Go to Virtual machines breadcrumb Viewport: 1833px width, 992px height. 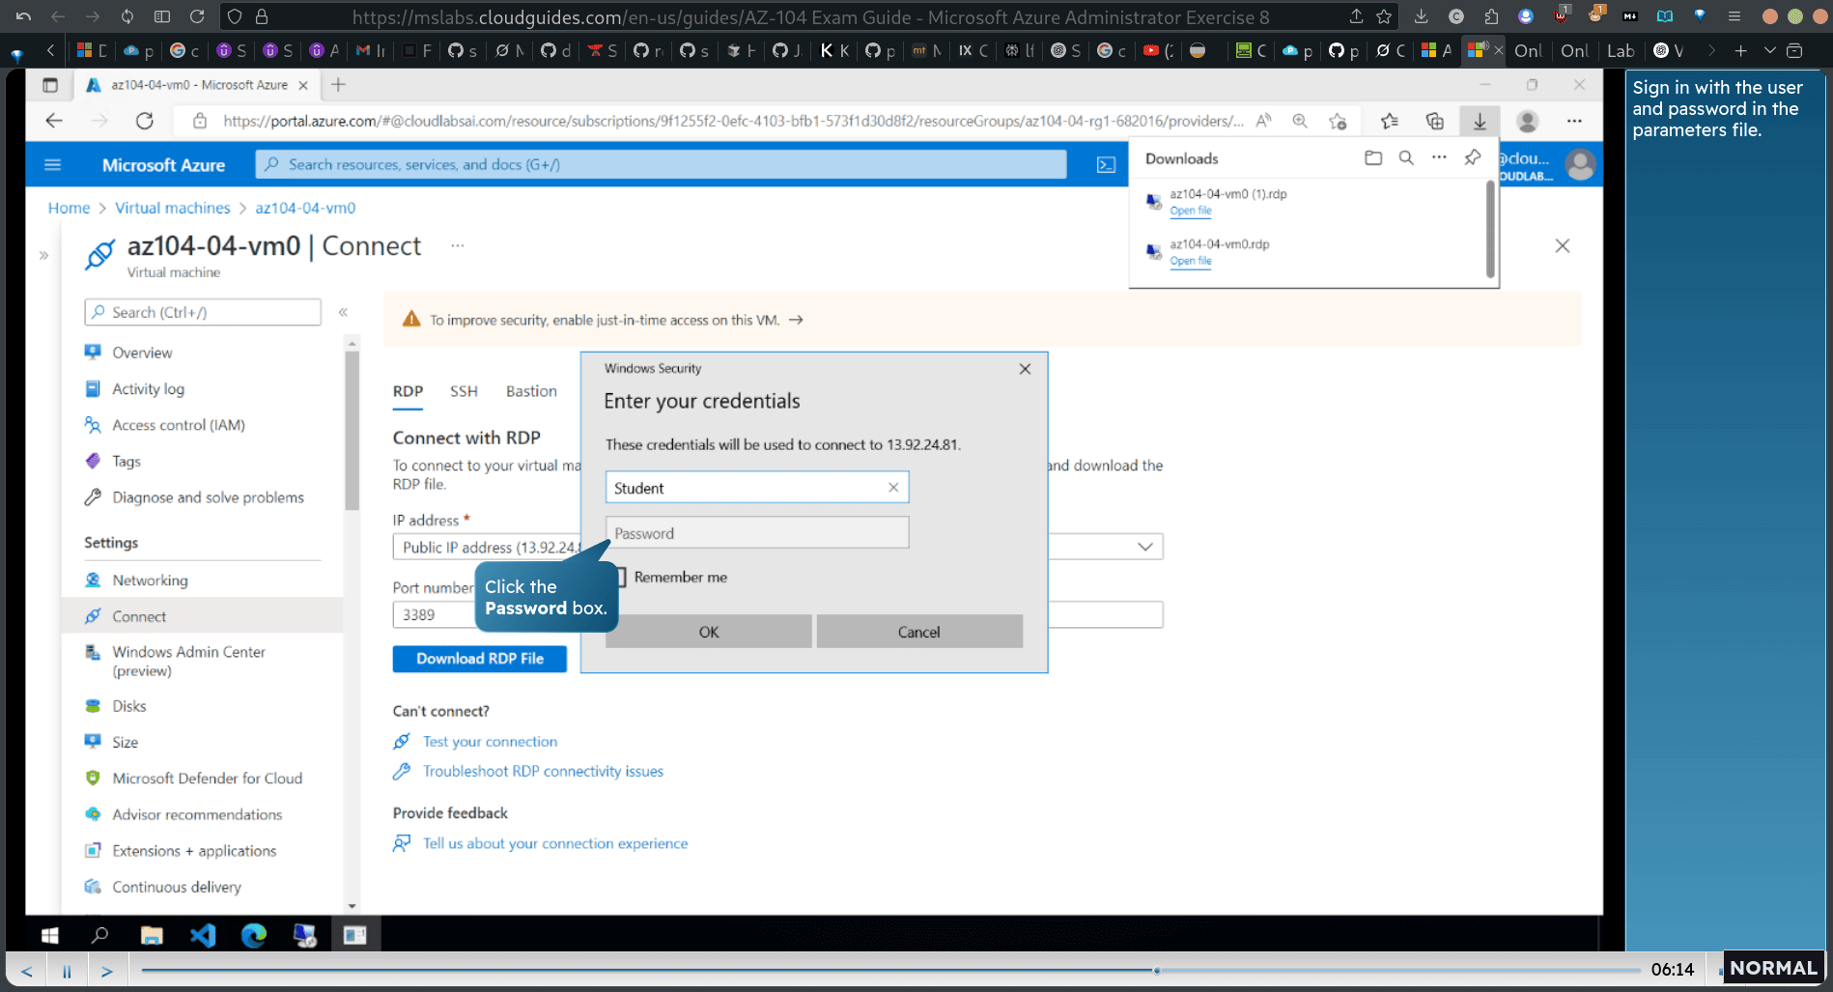click(x=173, y=208)
